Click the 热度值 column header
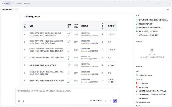This screenshot has width=172, height=107. [69, 26]
